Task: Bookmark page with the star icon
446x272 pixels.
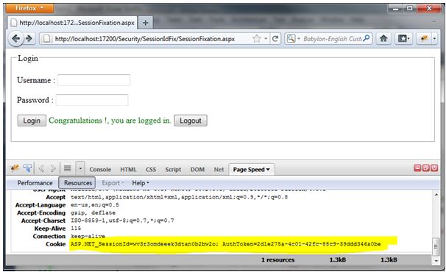Action: point(257,38)
